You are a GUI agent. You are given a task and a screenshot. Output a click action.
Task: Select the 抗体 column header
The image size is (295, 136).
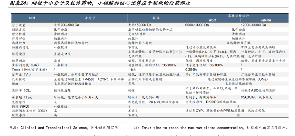156,18
